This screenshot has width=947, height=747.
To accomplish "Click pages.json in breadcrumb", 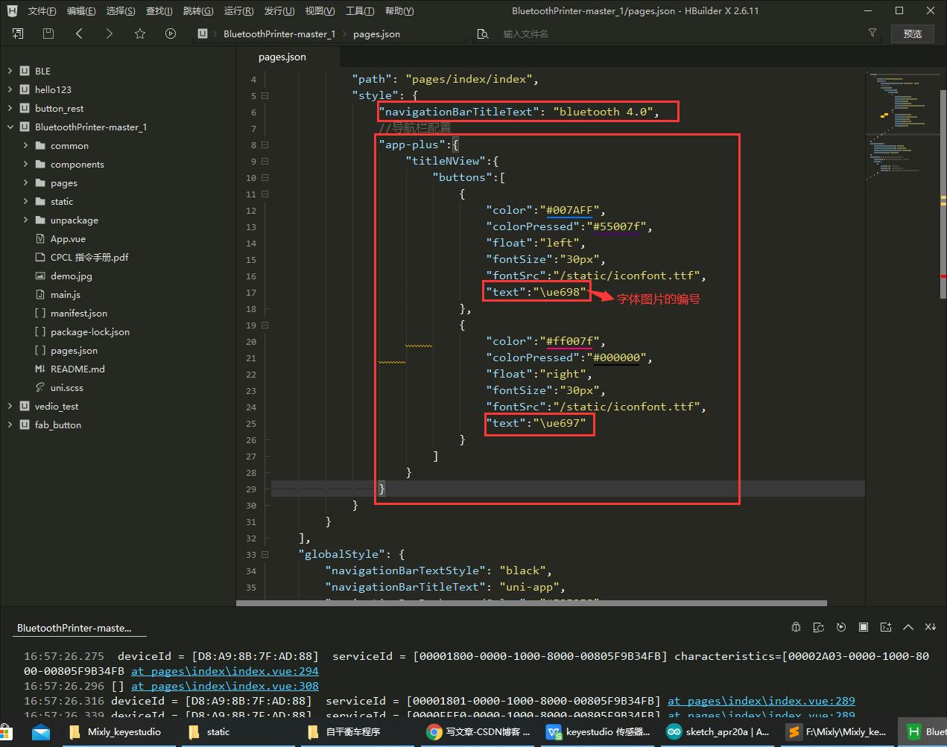I will 376,34.
